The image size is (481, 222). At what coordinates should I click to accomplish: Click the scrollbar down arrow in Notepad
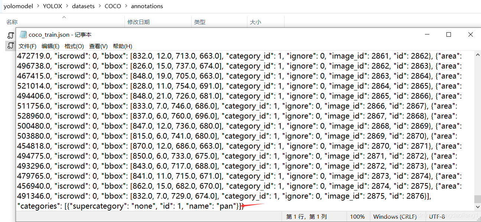[477, 207]
